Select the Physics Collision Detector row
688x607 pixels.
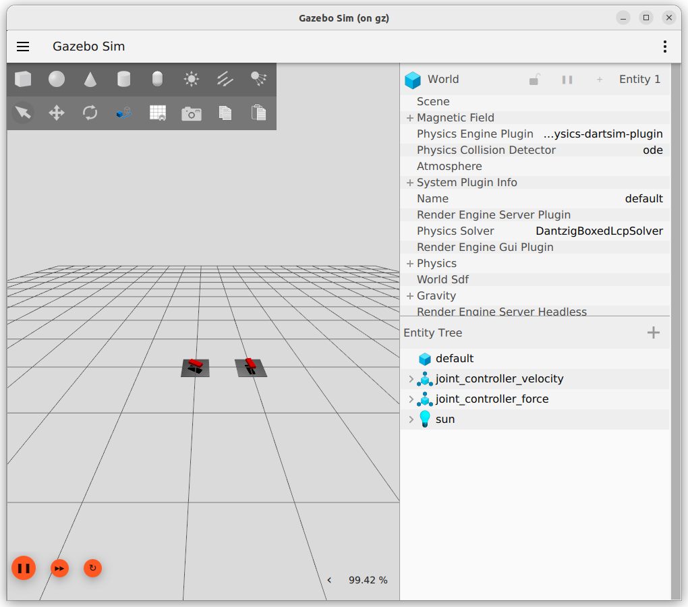point(535,150)
